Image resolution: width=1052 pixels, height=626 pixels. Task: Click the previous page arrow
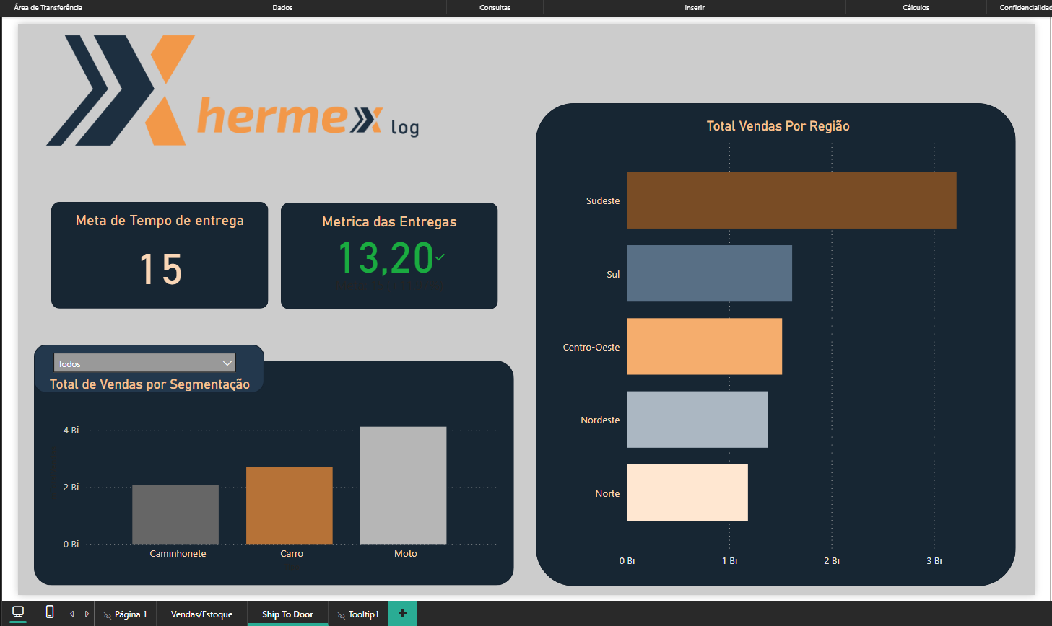[72, 614]
